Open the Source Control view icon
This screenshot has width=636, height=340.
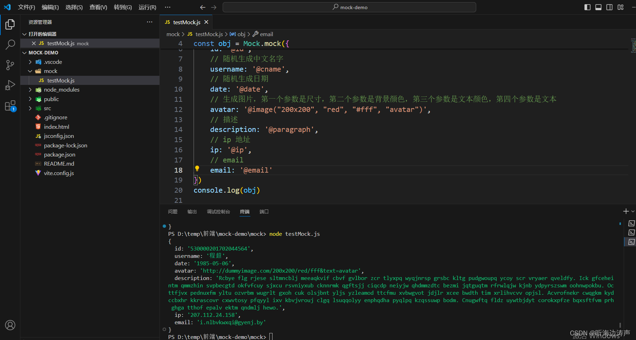(10, 65)
